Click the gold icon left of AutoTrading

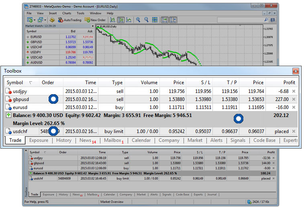click(52, 20)
